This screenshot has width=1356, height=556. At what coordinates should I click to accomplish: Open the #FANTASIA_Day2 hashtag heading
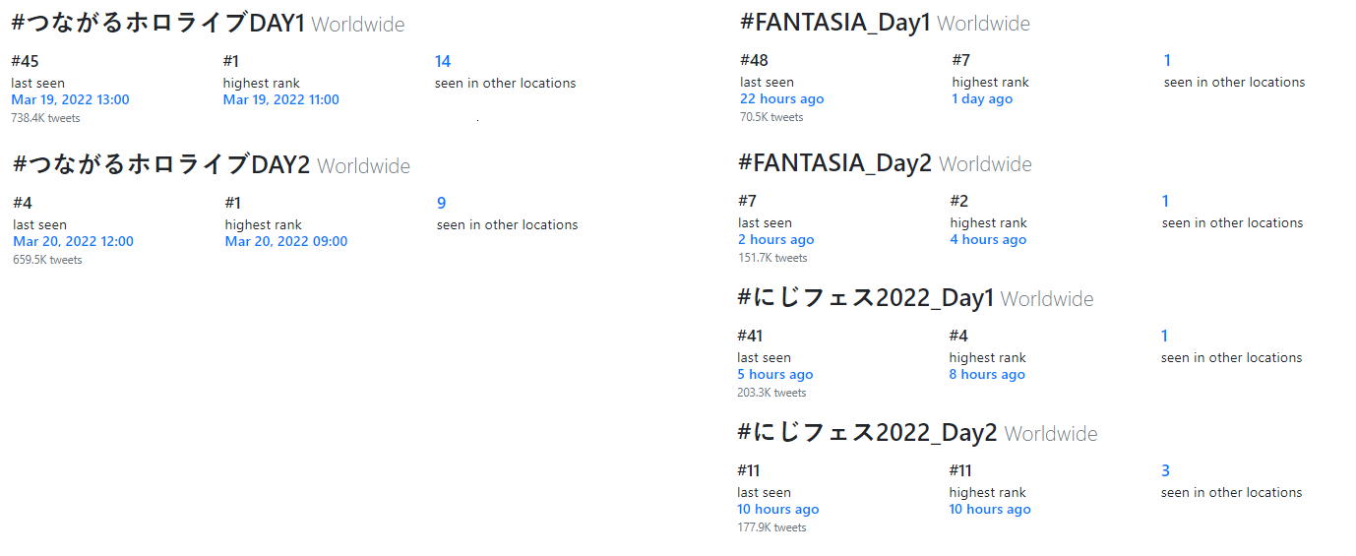(834, 163)
